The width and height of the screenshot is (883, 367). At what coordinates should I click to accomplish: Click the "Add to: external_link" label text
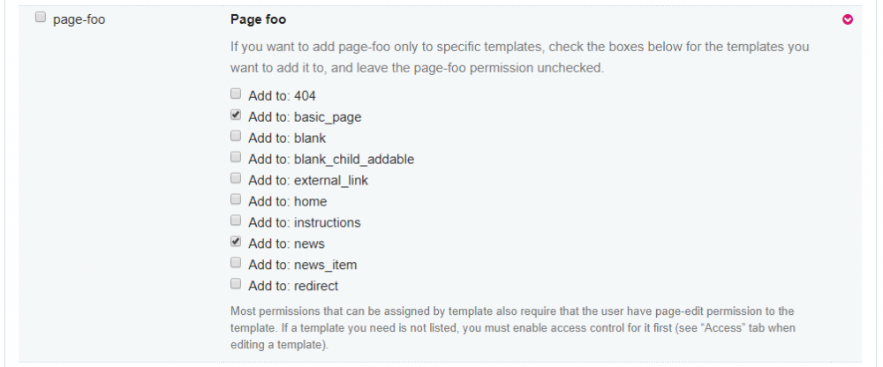click(308, 180)
